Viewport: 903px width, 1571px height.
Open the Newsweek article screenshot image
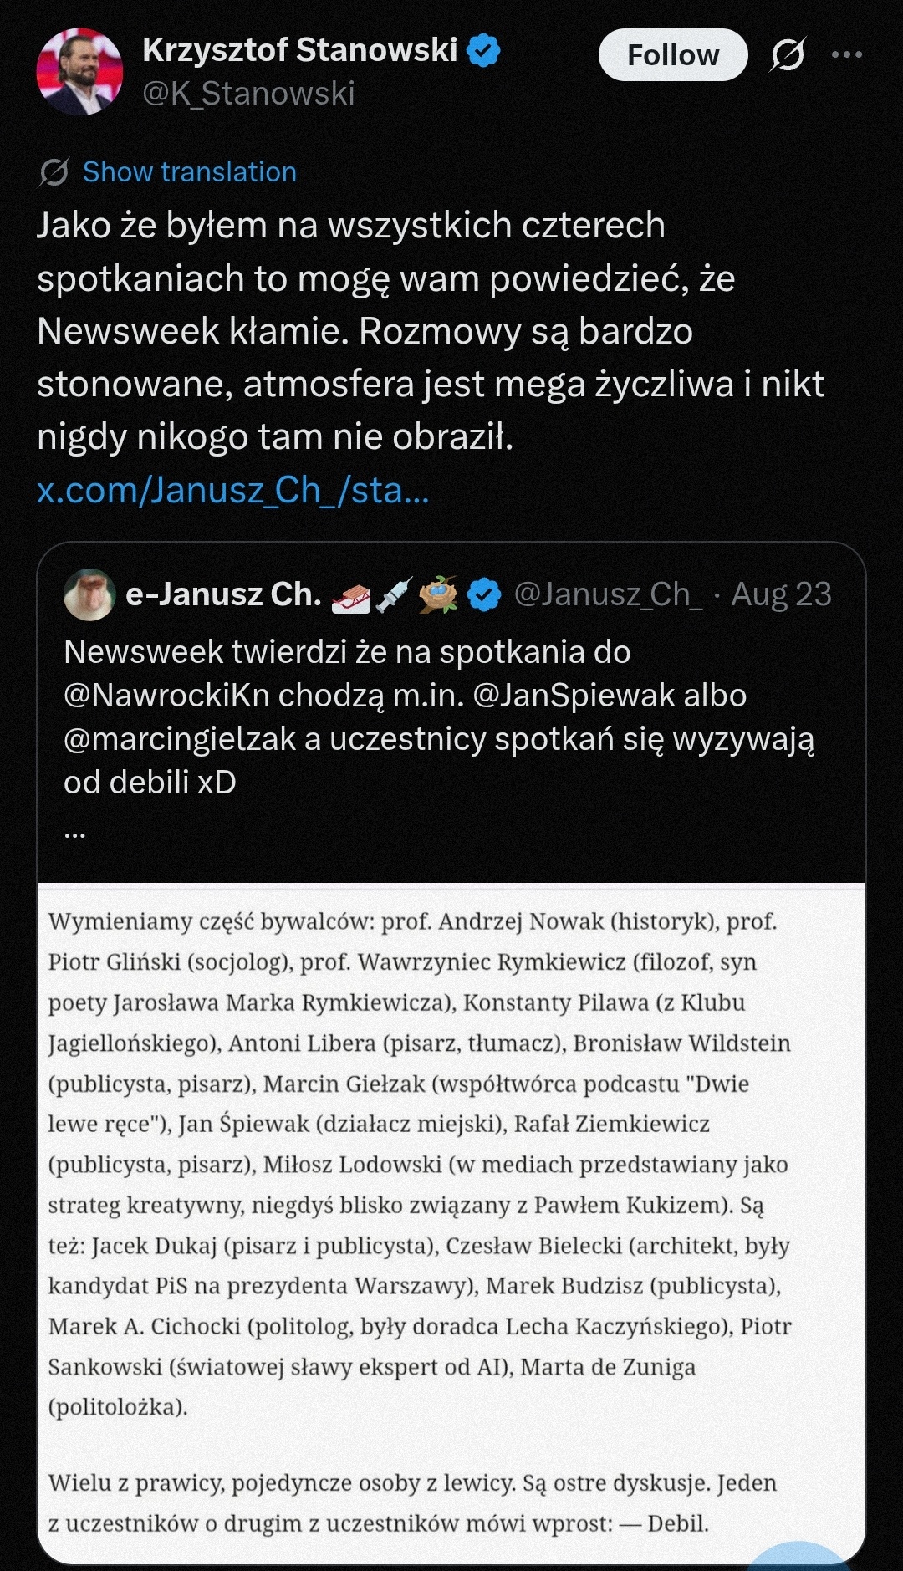tap(451, 1223)
